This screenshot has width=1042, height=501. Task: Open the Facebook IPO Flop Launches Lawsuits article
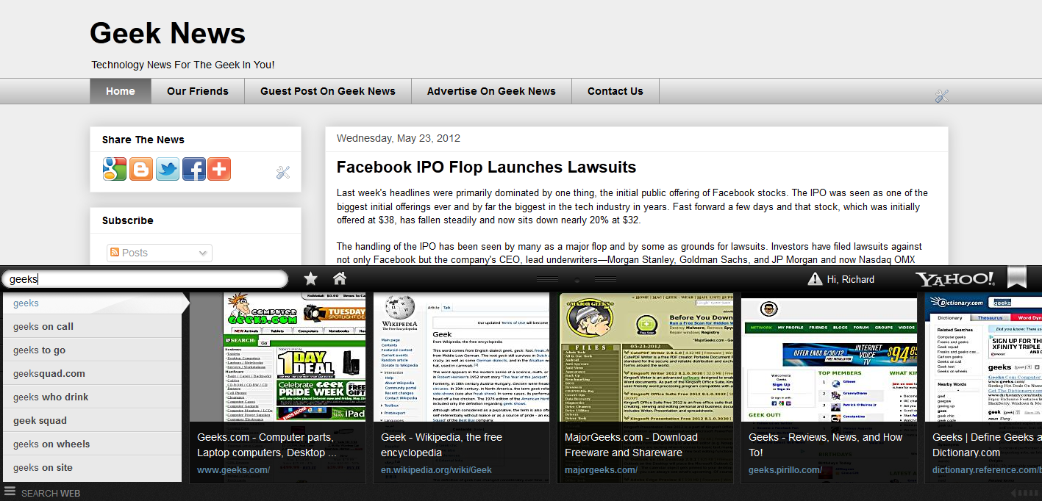485,167
